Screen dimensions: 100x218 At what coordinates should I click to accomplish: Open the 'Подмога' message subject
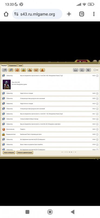[x=23, y=129]
